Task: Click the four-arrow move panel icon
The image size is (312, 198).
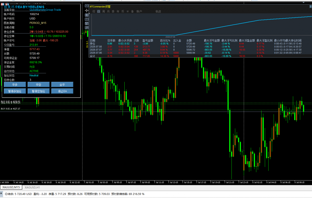Action: tap(87, 11)
